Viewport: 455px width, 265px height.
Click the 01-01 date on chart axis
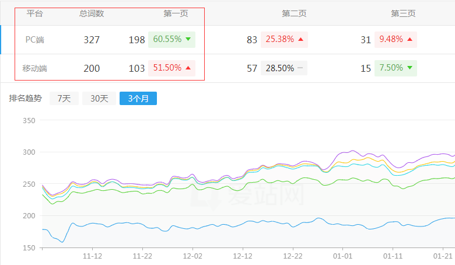click(343, 256)
